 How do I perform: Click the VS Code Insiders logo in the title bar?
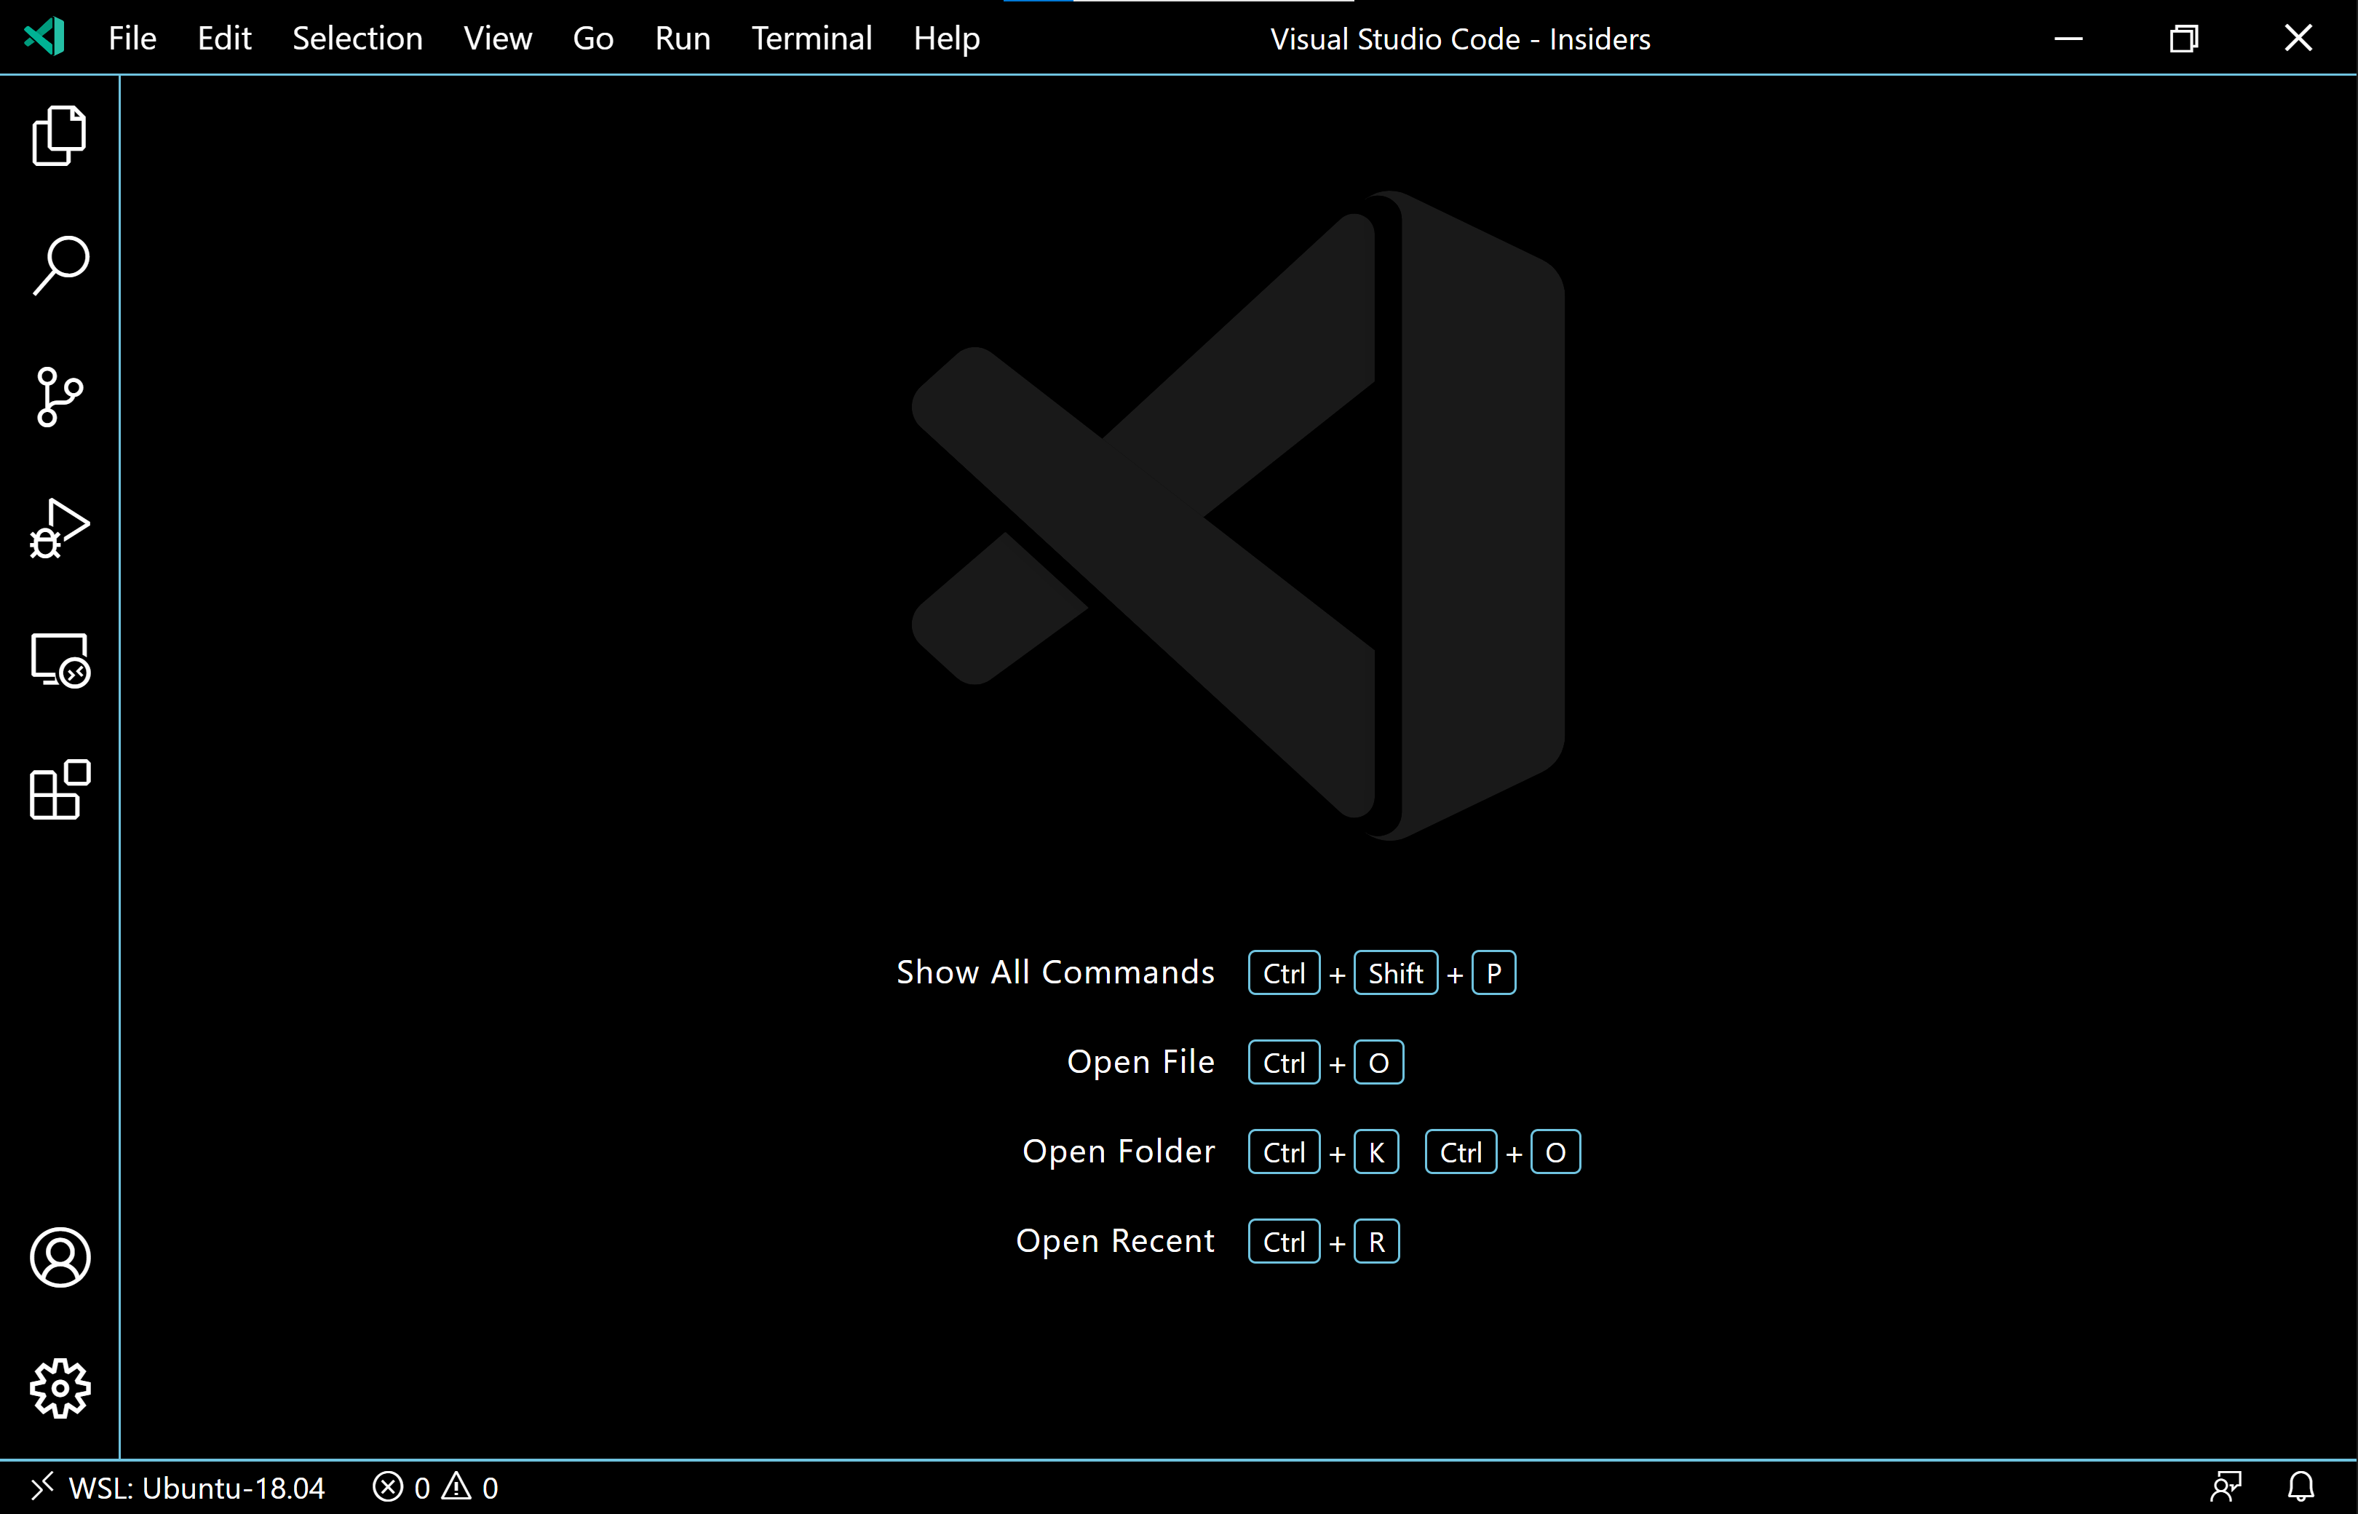click(x=45, y=37)
